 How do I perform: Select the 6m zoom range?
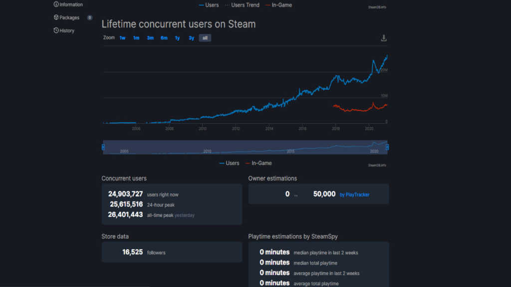tap(164, 37)
